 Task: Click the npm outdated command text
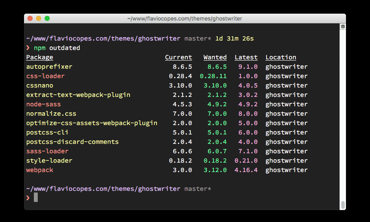tap(57, 48)
